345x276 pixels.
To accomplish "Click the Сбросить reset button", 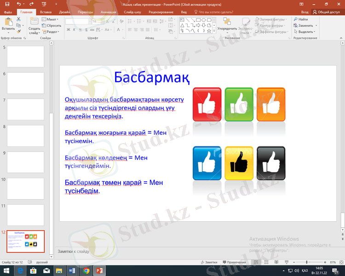I will pyautogui.click(x=52, y=26).
